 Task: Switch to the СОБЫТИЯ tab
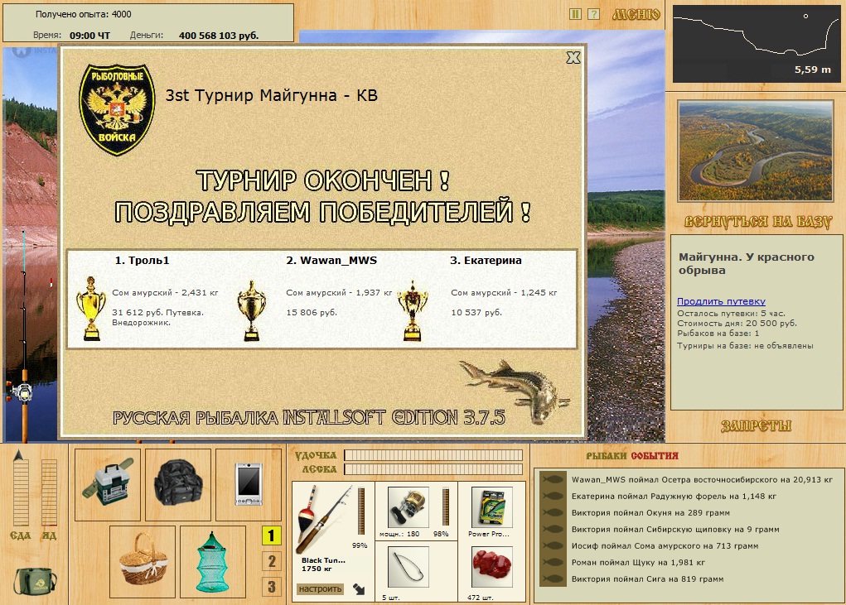(x=655, y=456)
